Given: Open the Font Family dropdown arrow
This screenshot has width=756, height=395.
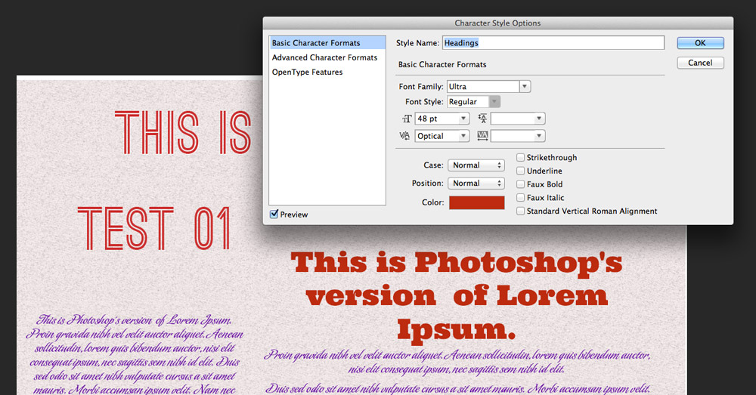Looking at the screenshot, I should pos(525,87).
